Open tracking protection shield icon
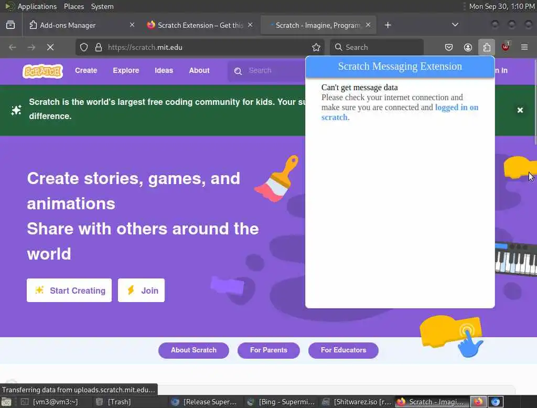537x408 pixels. tap(84, 47)
